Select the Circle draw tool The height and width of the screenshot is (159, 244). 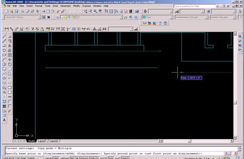(x=4, y=64)
